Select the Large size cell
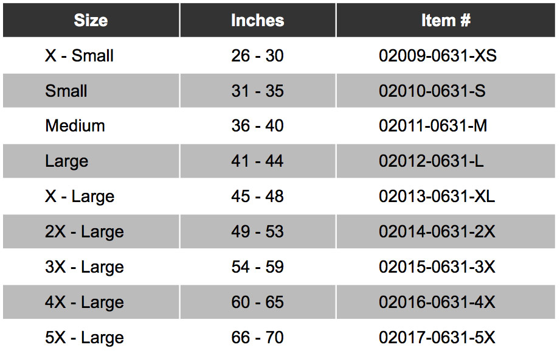The width and height of the screenshot is (560, 353). click(91, 161)
